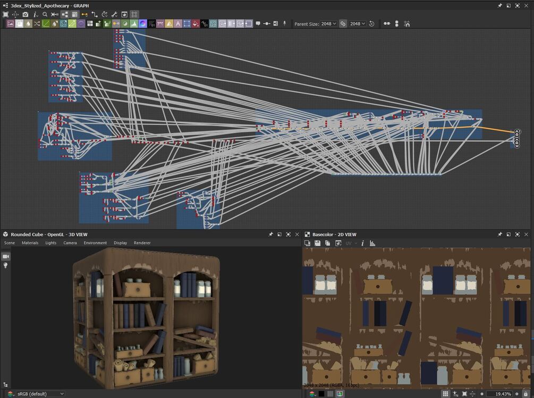Screen dimensions: 534x398
Task: Open the Materials menu in 3D view
Action: point(30,243)
